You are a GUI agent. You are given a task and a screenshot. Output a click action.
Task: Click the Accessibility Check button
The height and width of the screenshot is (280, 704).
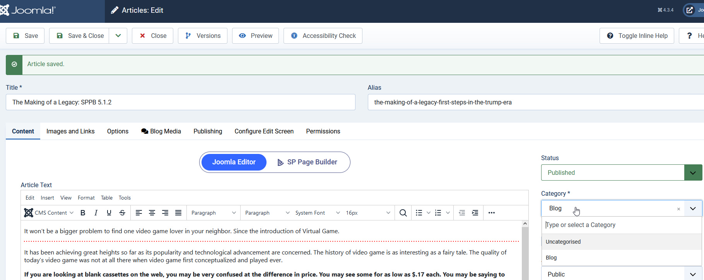[x=323, y=36]
